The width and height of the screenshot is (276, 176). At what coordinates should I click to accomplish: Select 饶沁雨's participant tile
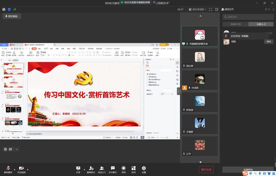(x=200, y=58)
